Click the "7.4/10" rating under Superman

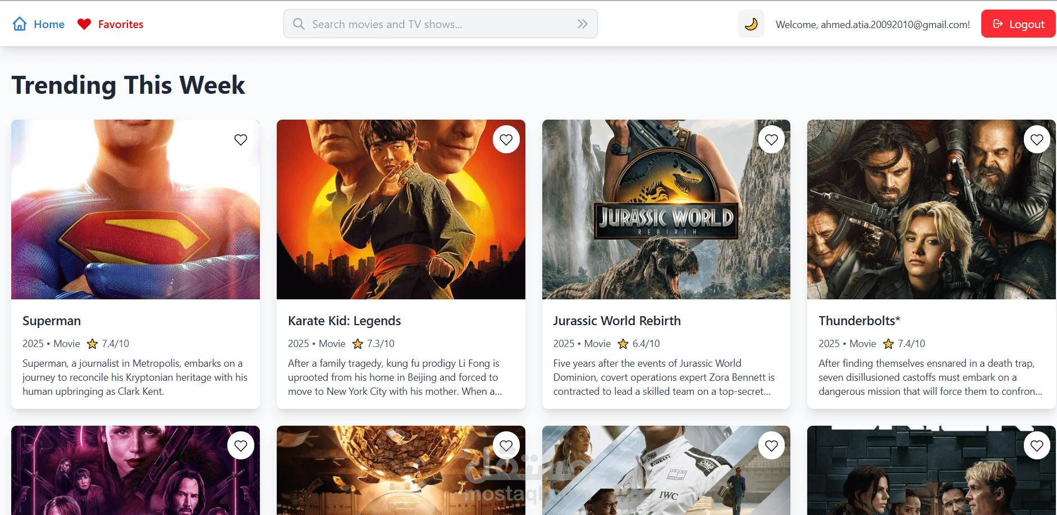coord(116,344)
